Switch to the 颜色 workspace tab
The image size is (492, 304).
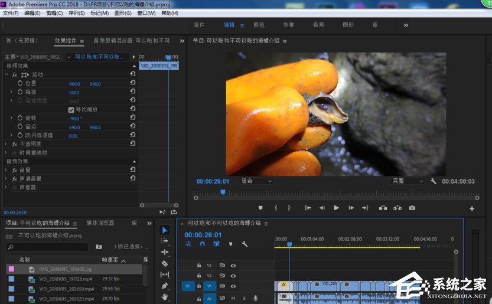259,25
